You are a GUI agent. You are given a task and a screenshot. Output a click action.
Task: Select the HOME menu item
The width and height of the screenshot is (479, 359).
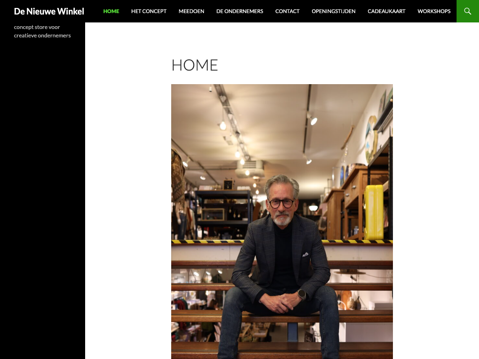(x=111, y=11)
